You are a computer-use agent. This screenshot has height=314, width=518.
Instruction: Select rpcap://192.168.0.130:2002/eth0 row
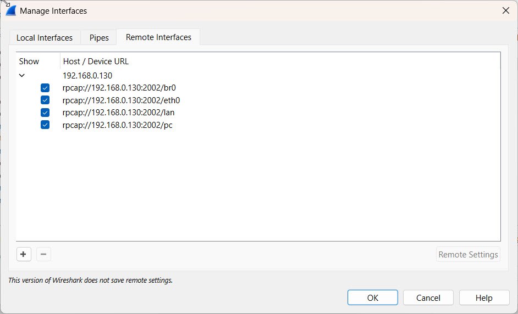(258, 100)
